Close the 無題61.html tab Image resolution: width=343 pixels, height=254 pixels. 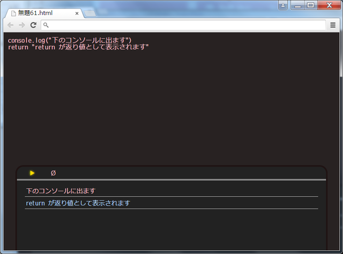click(77, 13)
